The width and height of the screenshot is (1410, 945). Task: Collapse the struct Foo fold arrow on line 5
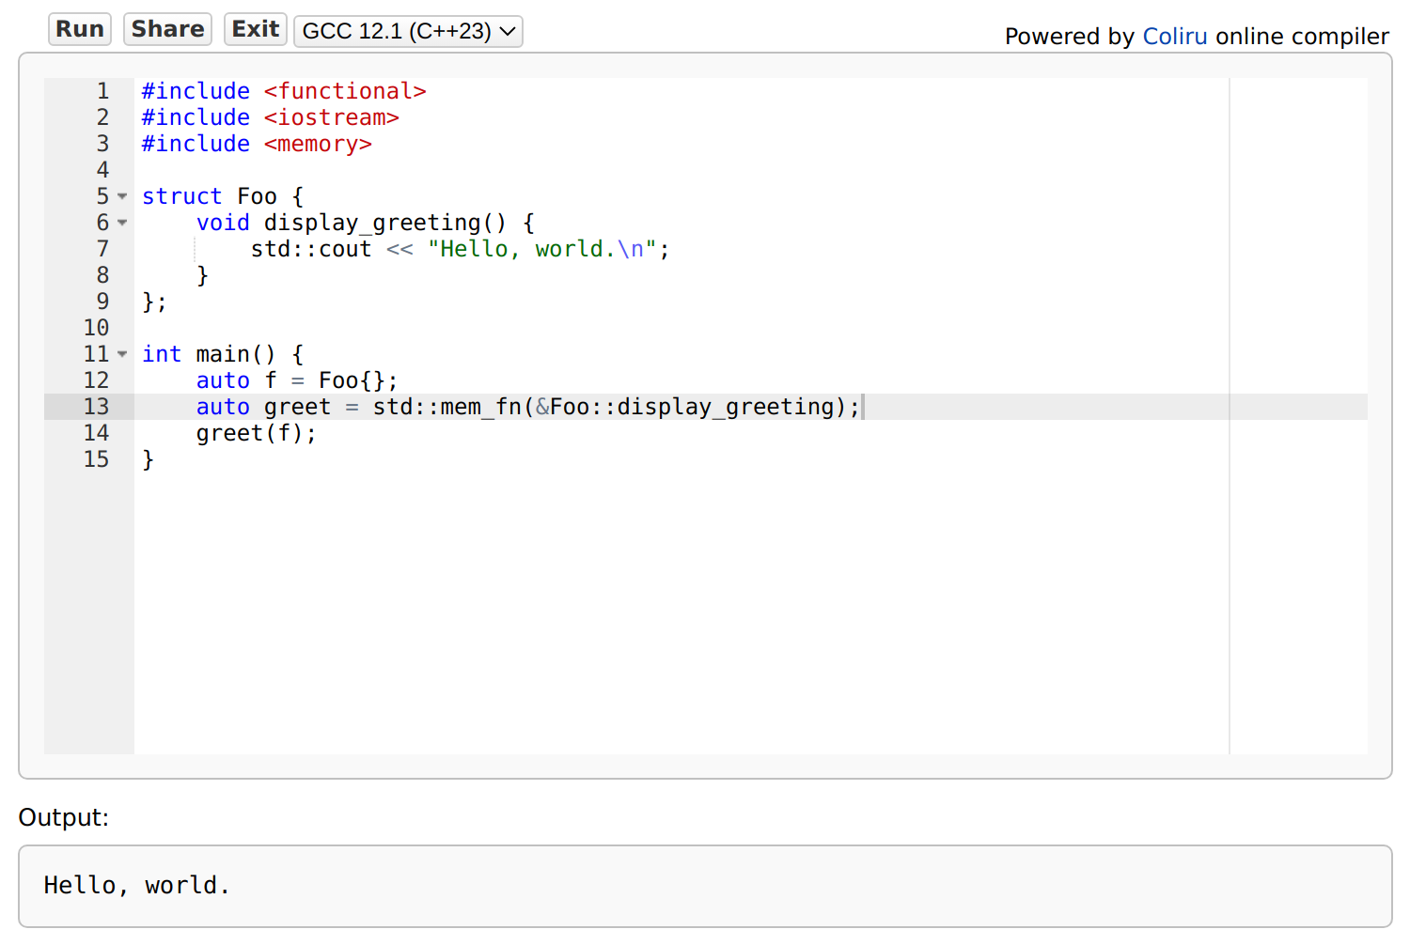[122, 196]
